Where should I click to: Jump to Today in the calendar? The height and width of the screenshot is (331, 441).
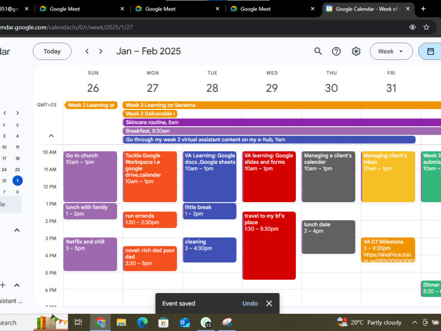pos(52,51)
